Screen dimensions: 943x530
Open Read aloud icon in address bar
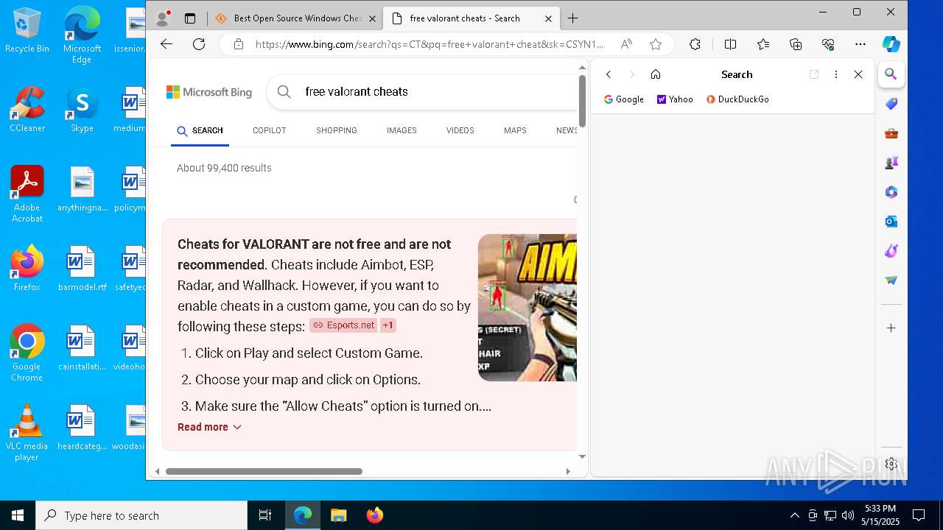click(626, 44)
